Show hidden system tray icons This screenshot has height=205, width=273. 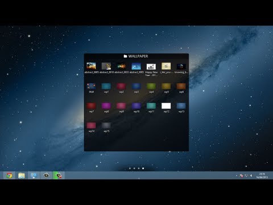tap(237, 176)
